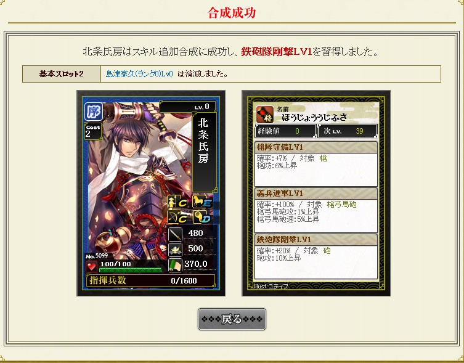464x363 pixels.
Task: Click the Cost 2 badge
Action: click(x=93, y=131)
